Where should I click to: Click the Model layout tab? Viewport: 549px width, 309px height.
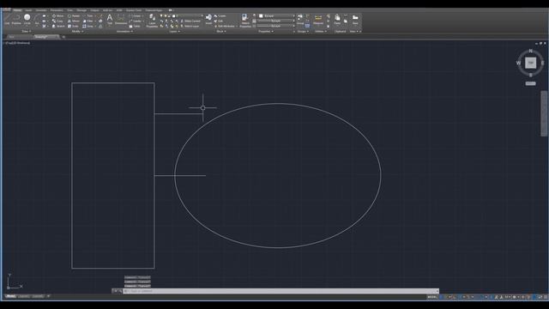tap(10, 296)
